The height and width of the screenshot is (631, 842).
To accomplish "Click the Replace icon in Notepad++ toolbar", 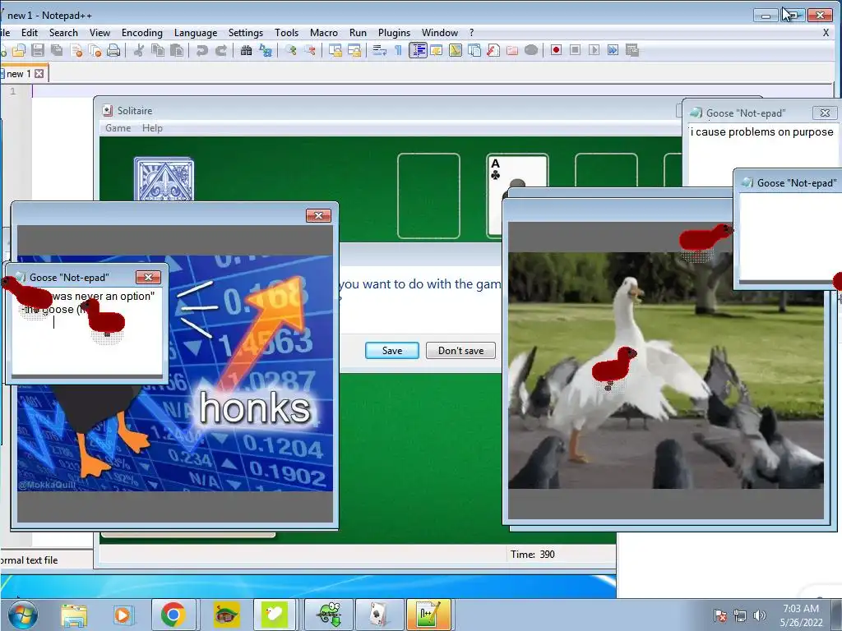I will 266,50.
